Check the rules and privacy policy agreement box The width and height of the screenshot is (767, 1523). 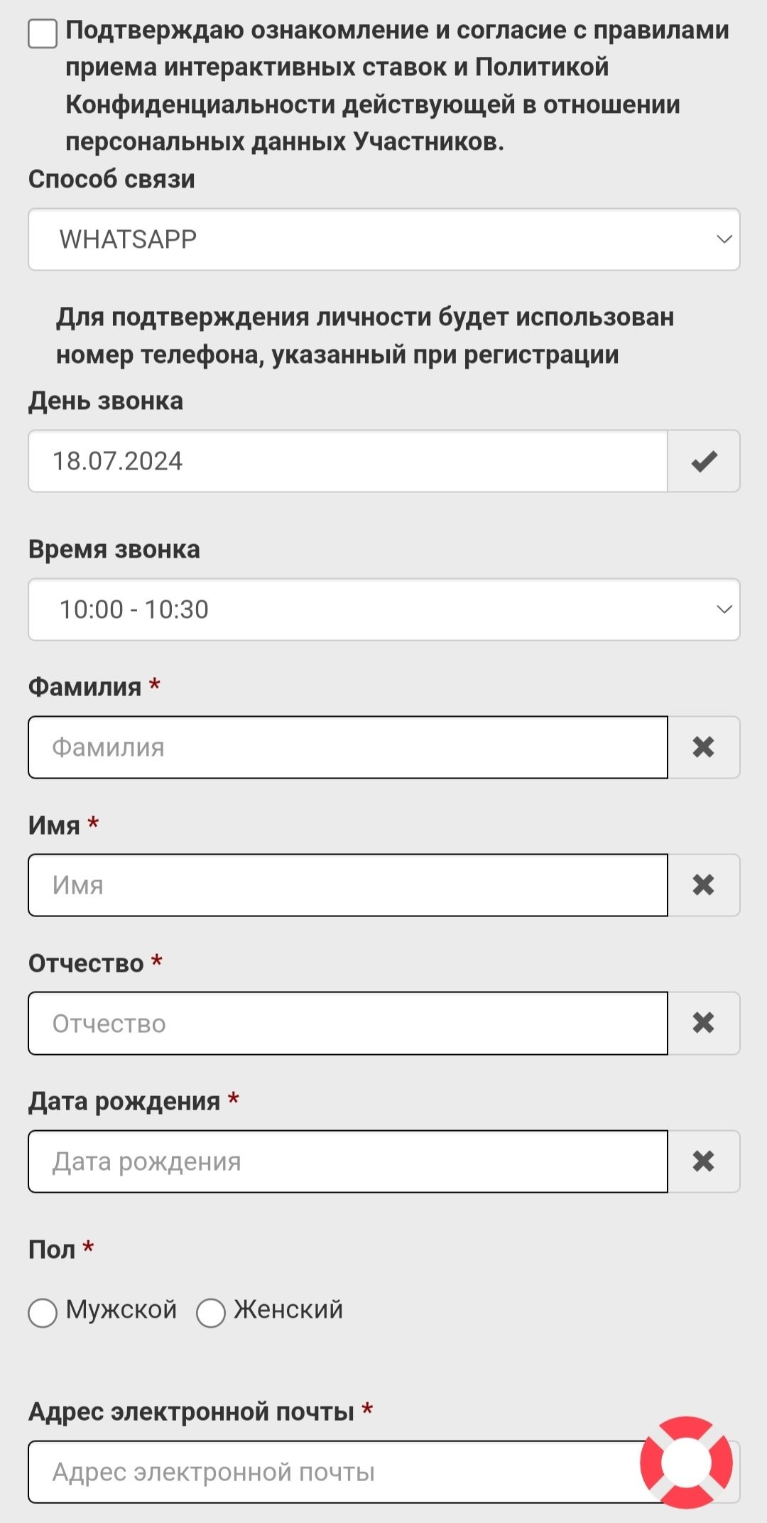tap(43, 33)
